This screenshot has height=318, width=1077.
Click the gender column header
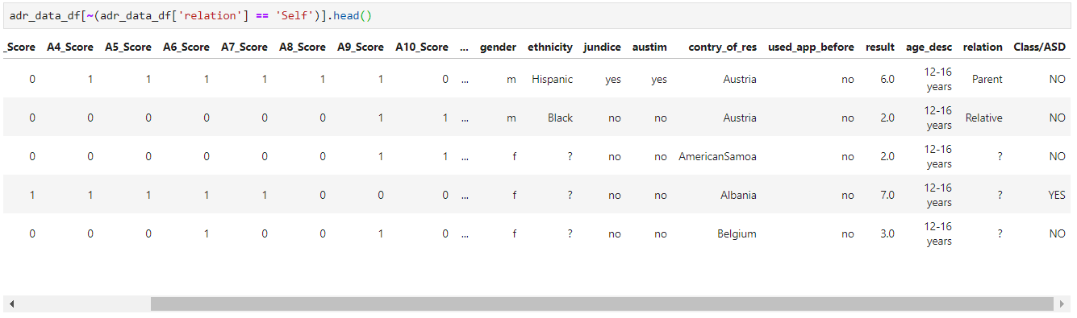tap(498, 47)
